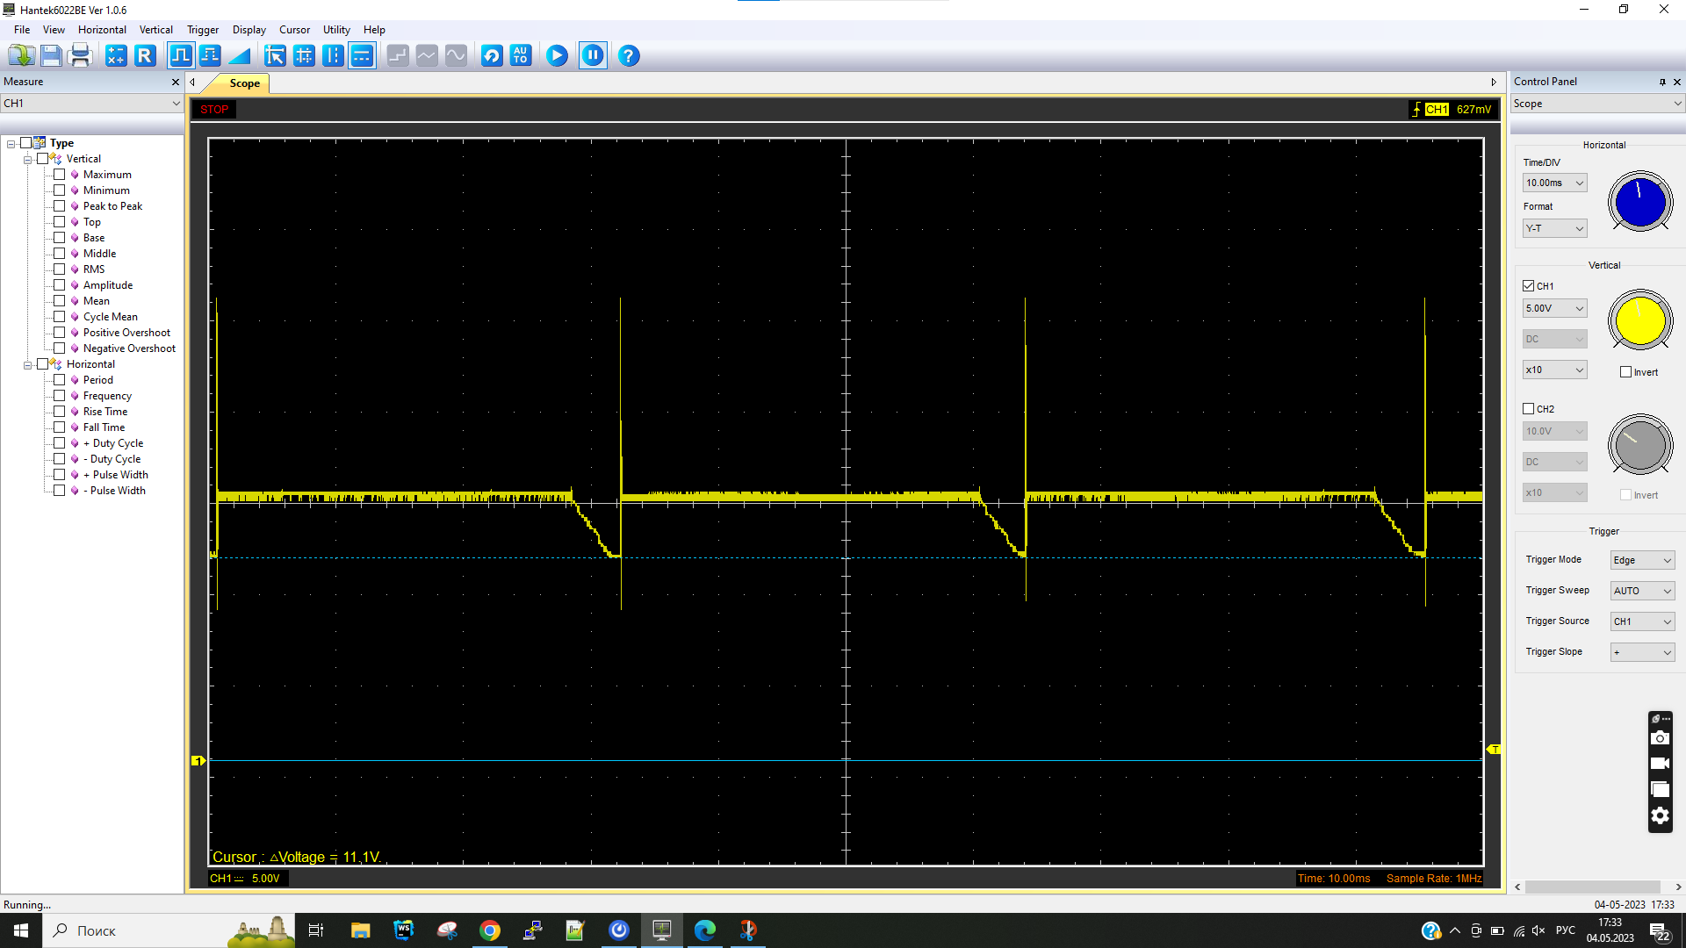Screen dimensions: 1686x948
Task: Click the AUTO setup toolbar button
Action: point(521,56)
